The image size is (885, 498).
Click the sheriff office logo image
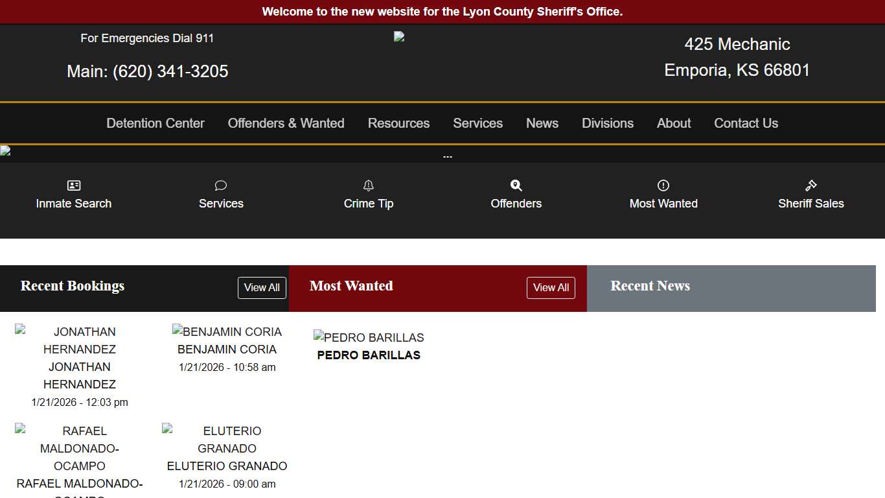(399, 36)
